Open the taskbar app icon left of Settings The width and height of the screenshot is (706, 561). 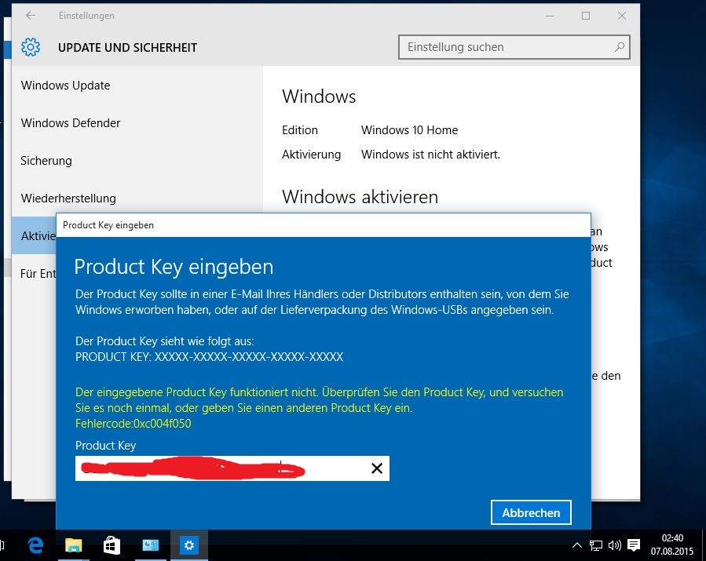tap(150, 545)
